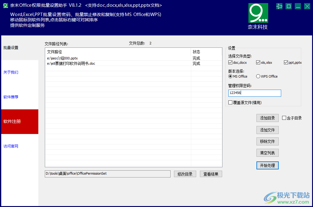Click the 管理权限密码 input field
This screenshot has width=313, height=207.
point(255,93)
